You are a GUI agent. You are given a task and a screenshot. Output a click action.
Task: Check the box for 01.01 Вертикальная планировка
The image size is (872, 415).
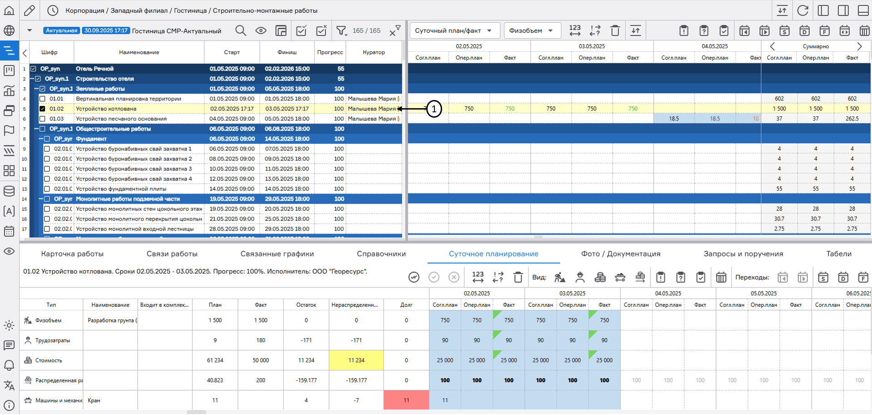click(x=42, y=99)
